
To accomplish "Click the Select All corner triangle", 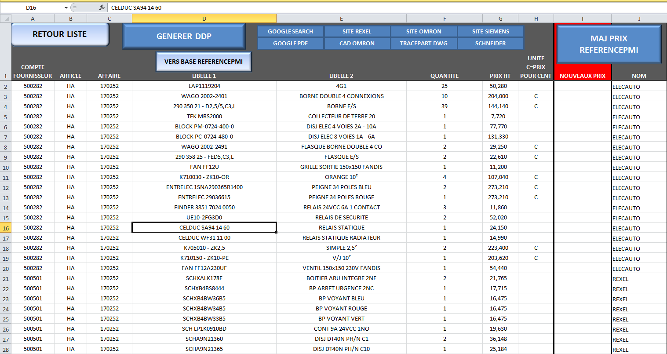I will (5, 18).
